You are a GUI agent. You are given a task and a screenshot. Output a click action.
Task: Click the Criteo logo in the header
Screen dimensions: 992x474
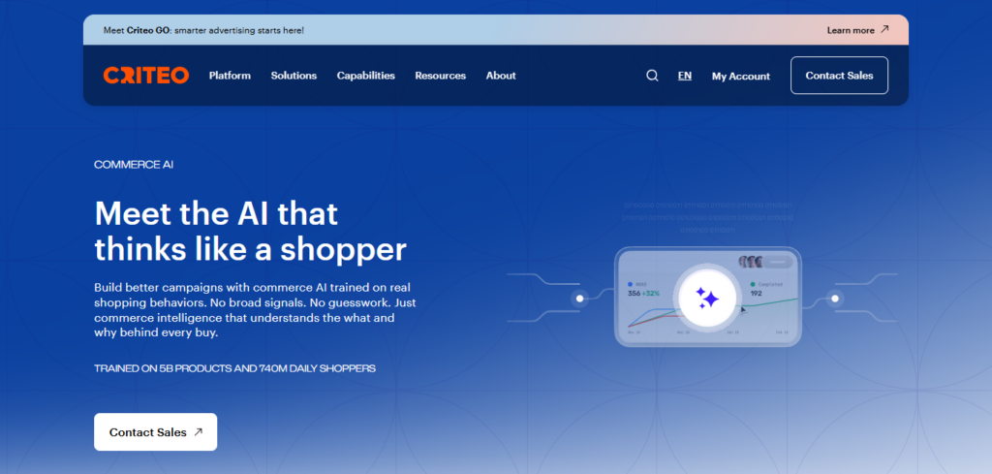tap(146, 76)
